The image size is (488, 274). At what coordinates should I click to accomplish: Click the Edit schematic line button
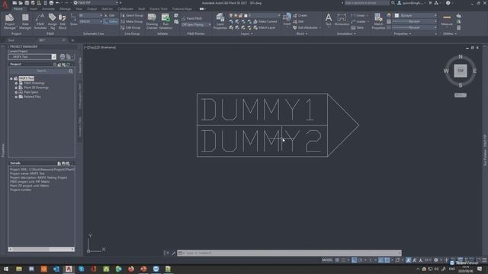pyautogui.click(x=109, y=15)
